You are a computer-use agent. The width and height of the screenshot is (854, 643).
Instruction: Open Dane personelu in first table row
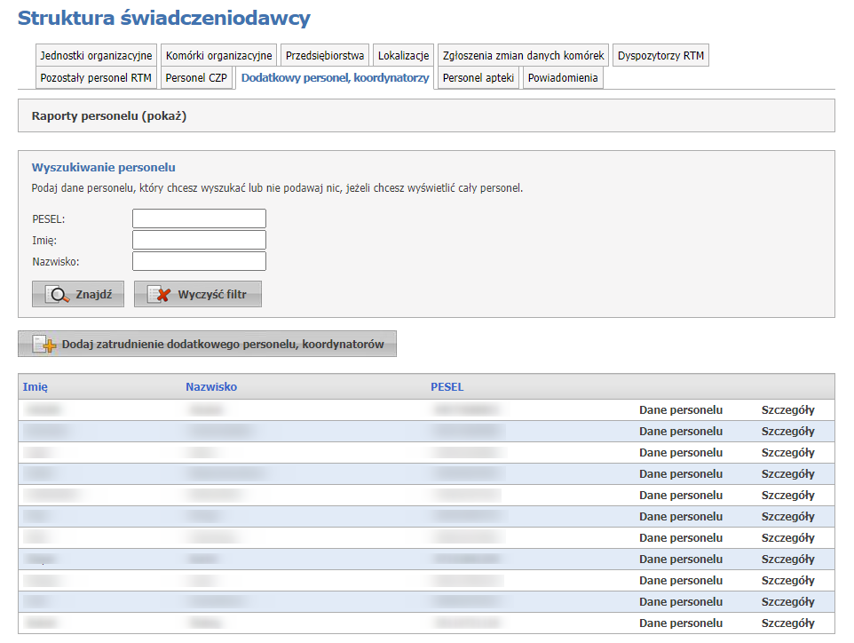680,410
